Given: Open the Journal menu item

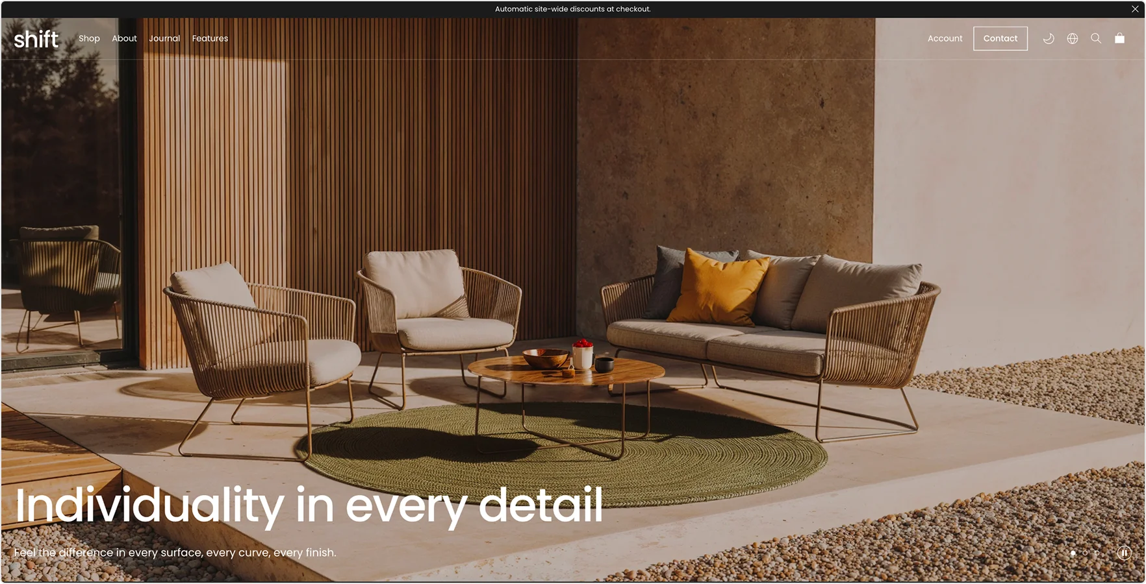Looking at the screenshot, I should 164,38.
